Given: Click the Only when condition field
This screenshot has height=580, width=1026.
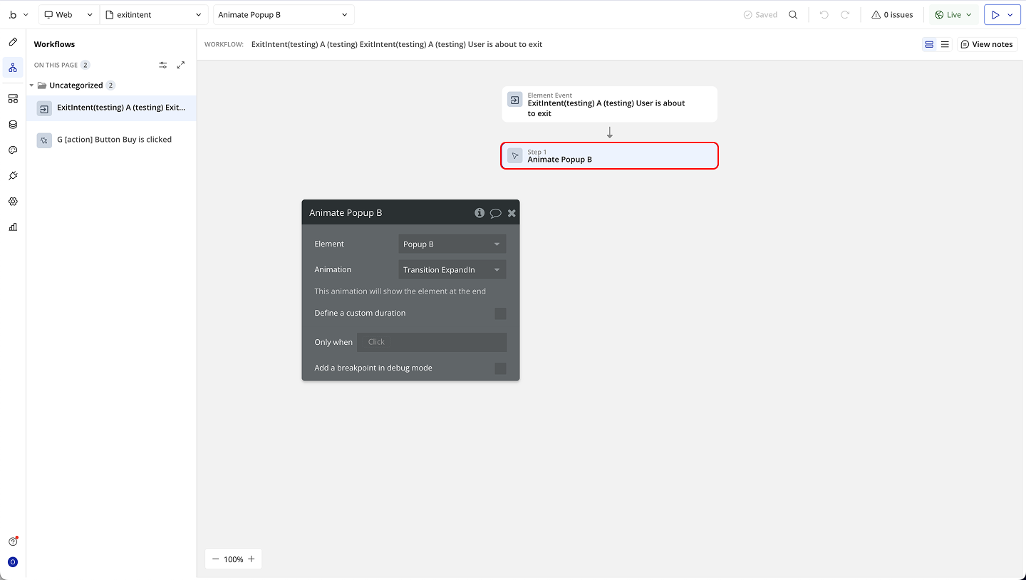Looking at the screenshot, I should (x=432, y=342).
